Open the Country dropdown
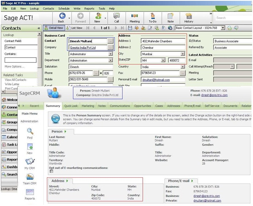253x206 pixels. tap(182, 67)
